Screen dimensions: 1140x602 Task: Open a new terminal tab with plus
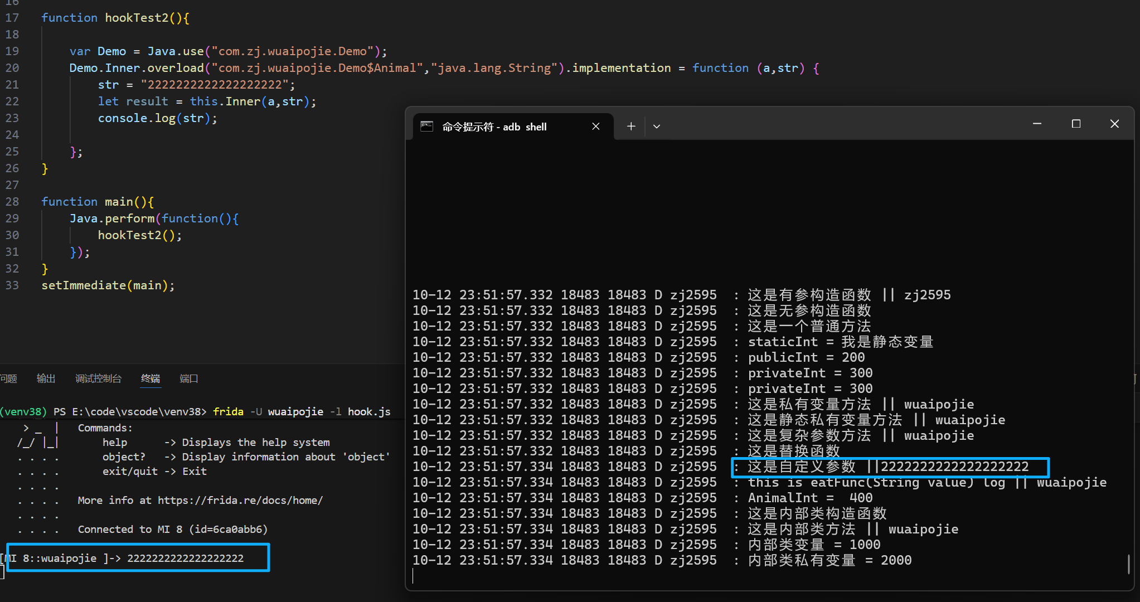click(x=631, y=127)
